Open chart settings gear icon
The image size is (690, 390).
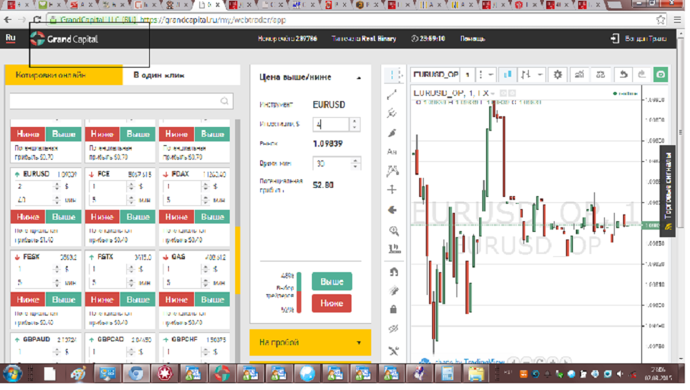558,75
